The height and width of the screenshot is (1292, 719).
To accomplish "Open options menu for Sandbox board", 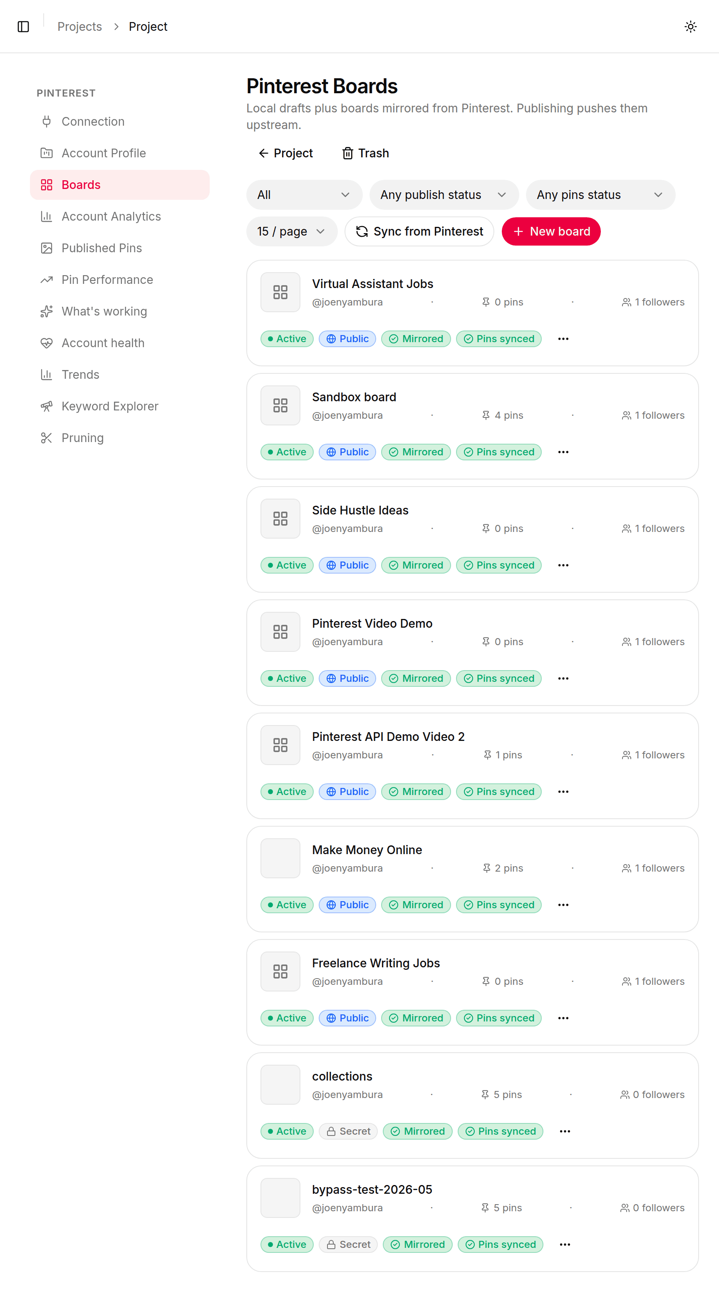I will (563, 452).
